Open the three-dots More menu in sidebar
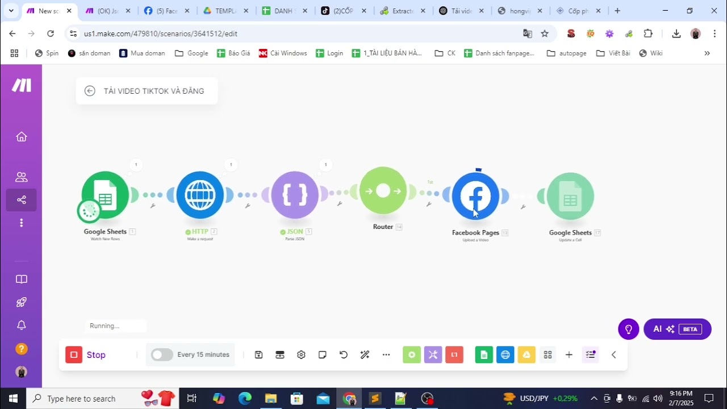The width and height of the screenshot is (727, 409). 21,223
